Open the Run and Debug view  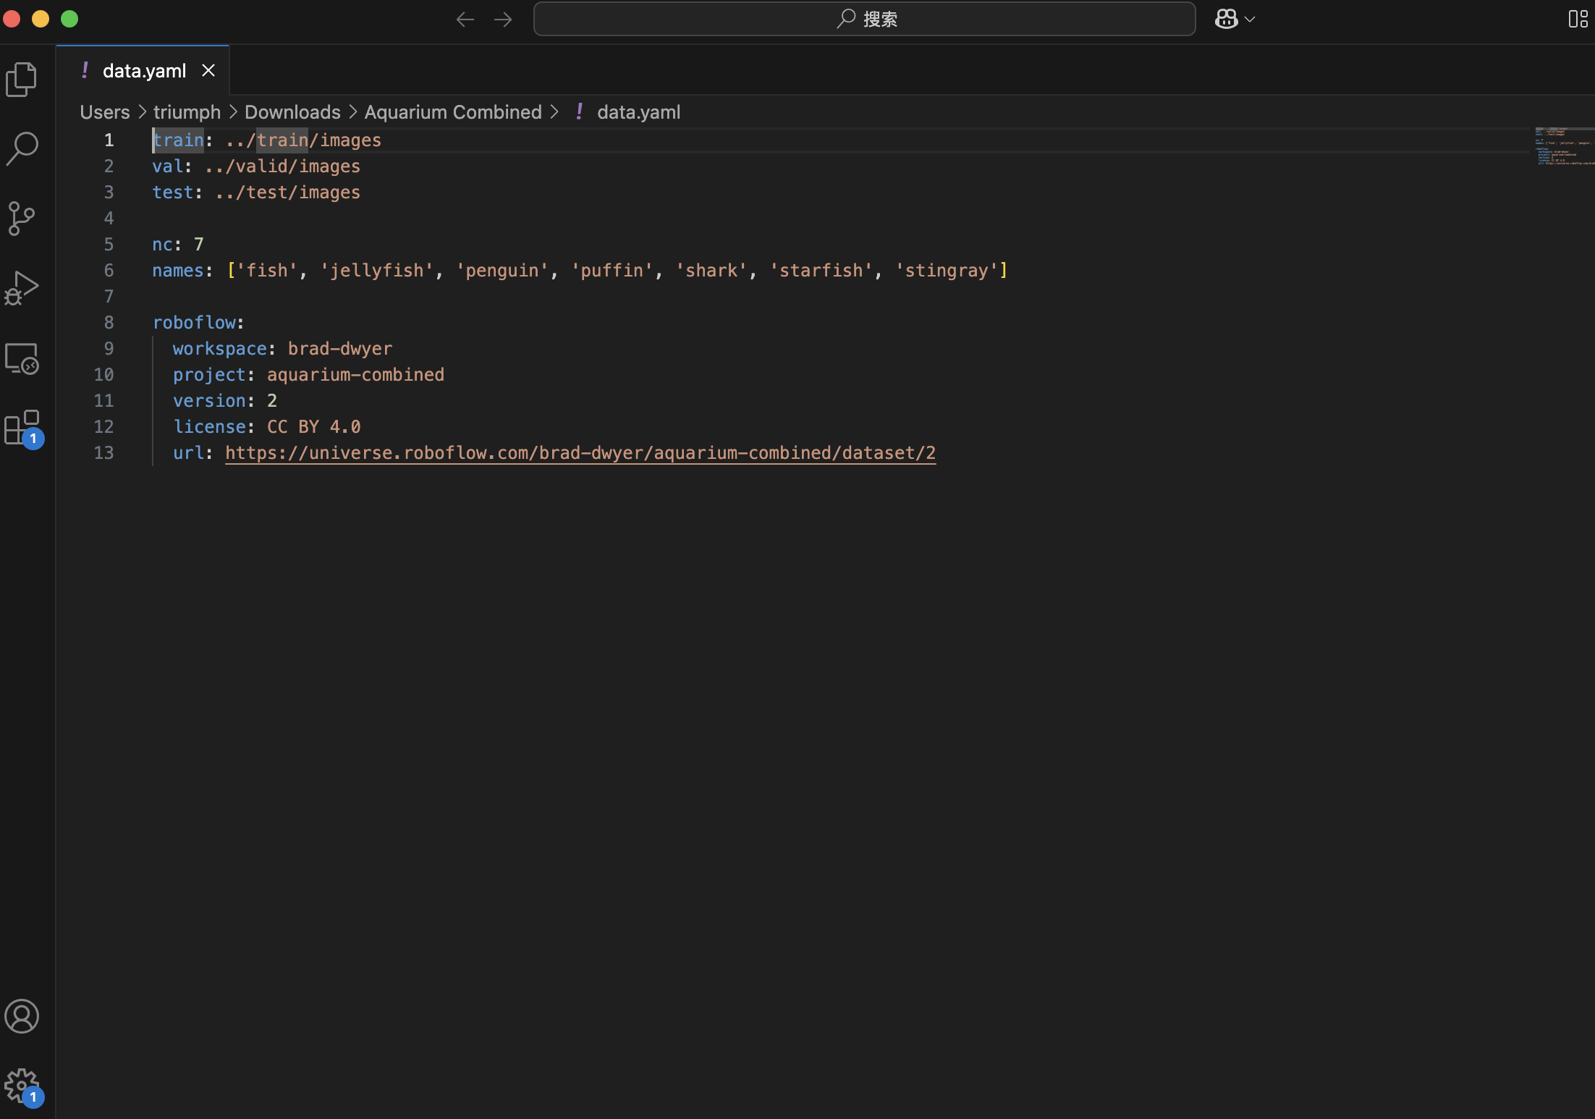coord(22,288)
